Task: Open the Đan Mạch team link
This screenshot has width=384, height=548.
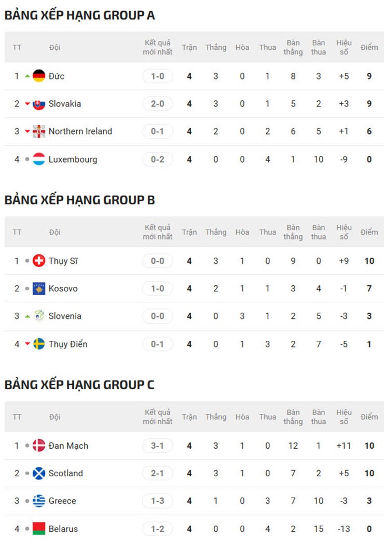Action: tap(68, 446)
